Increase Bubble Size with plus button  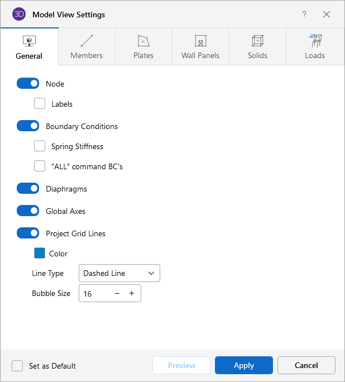tap(132, 293)
